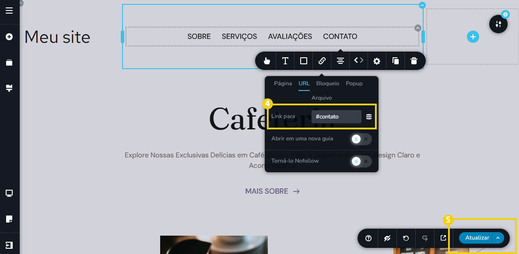Switch to the Página tab
The image size is (519, 254).
pos(283,83)
